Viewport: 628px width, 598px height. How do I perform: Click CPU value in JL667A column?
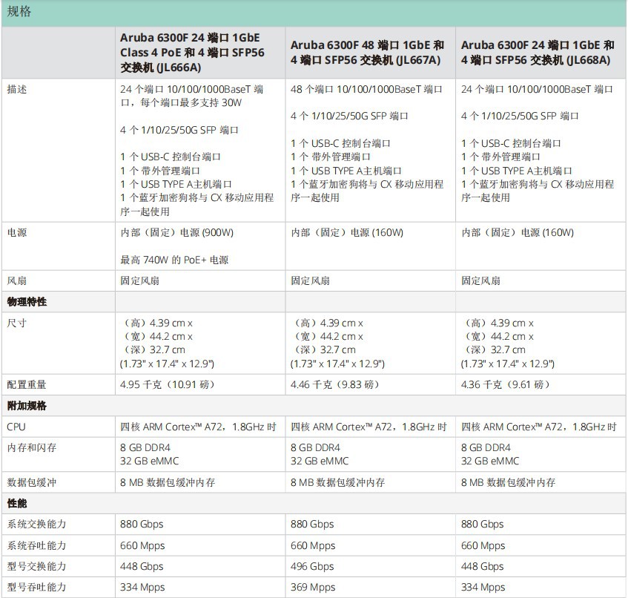(368, 427)
